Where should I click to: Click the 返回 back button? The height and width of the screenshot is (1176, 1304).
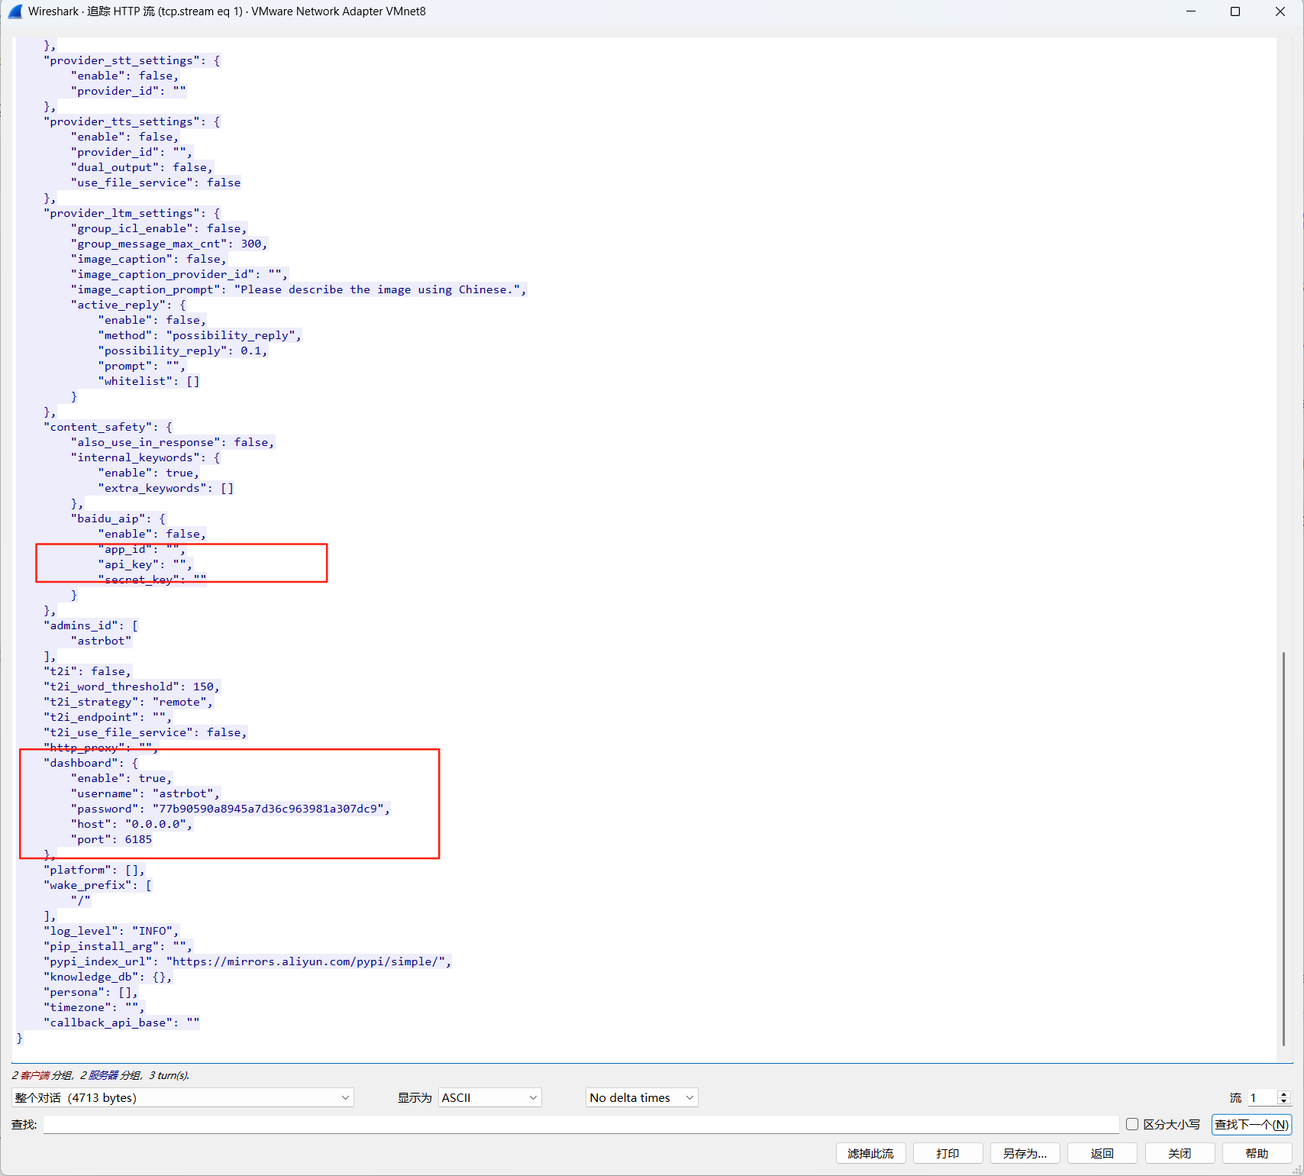pyautogui.click(x=1102, y=1153)
